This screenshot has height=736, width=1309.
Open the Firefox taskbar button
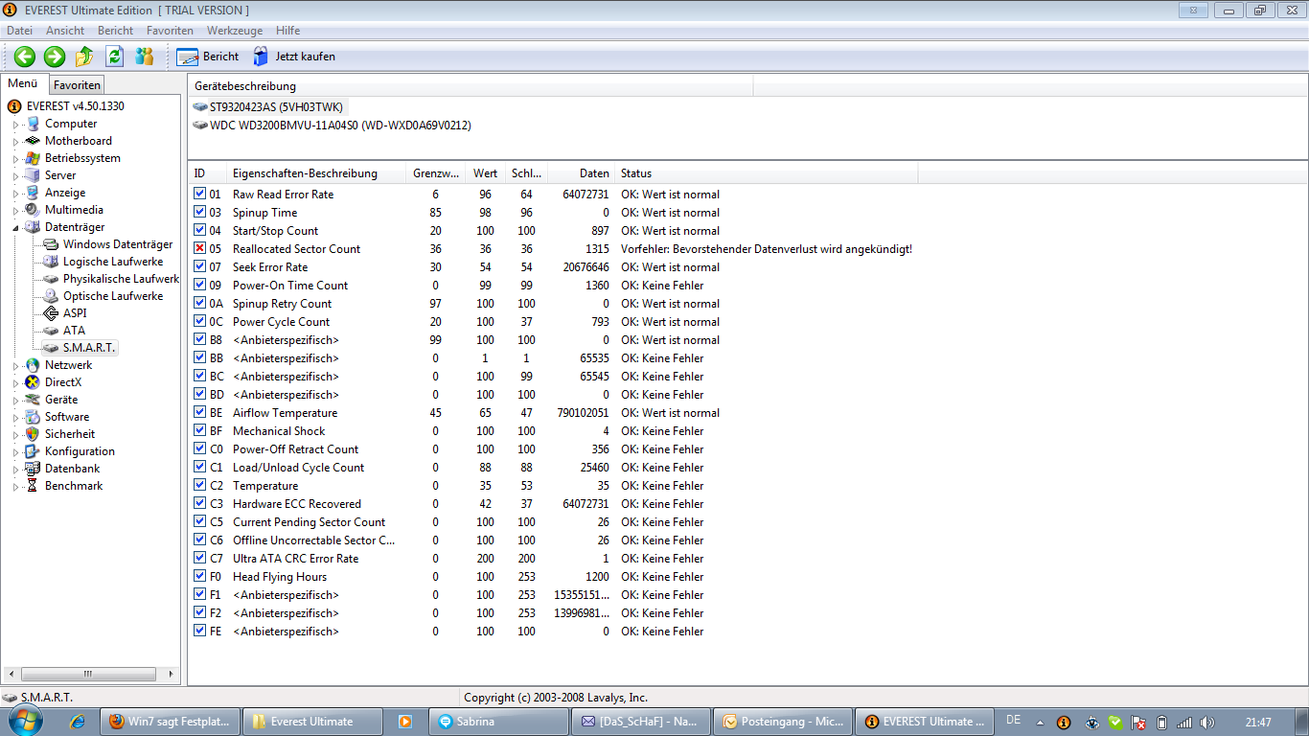(170, 722)
